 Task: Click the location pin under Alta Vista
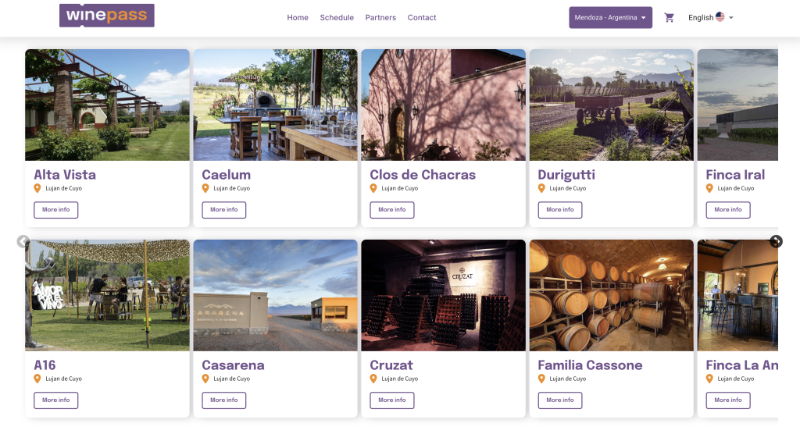37,188
